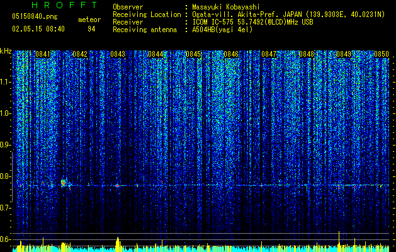This screenshot has width=396, height=252.
Task: Click the kHz axis unit label
Action: [6, 51]
